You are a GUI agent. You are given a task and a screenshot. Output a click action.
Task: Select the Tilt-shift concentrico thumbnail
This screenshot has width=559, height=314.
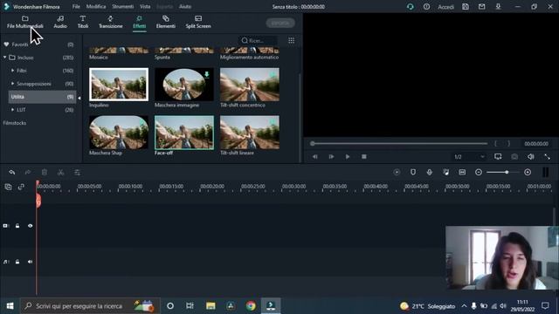[250, 85]
